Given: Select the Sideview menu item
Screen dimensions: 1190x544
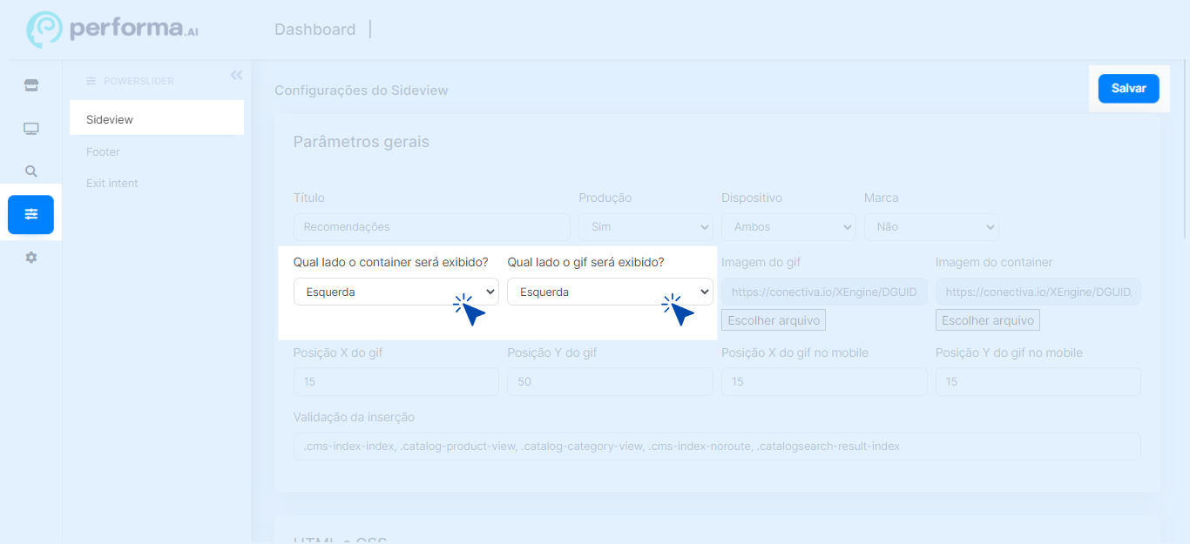Looking at the screenshot, I should point(110,120).
